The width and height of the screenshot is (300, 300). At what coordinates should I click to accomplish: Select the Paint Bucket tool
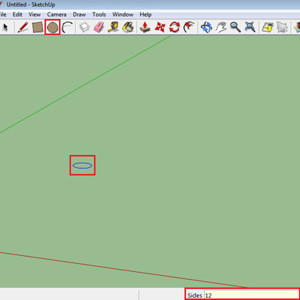point(128,27)
